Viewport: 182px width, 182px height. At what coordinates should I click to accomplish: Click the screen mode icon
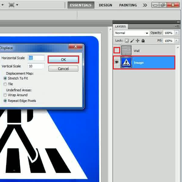point(12,5)
